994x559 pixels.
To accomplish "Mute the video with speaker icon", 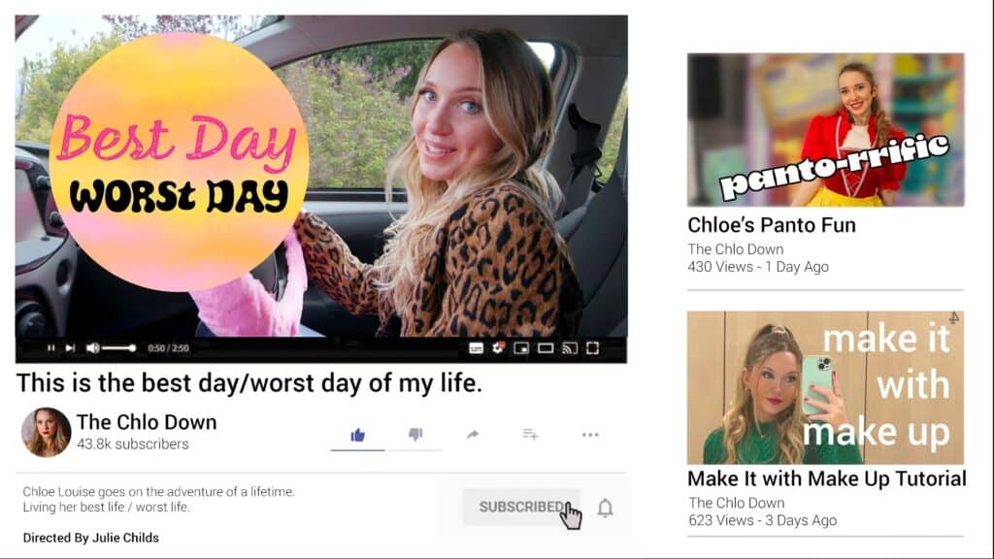I will click(92, 348).
